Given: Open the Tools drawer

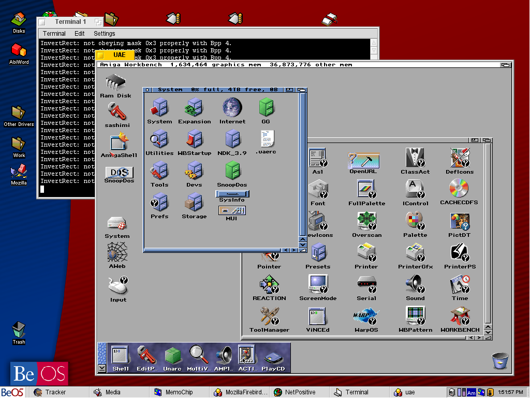Looking at the screenshot, I should tap(159, 170).
